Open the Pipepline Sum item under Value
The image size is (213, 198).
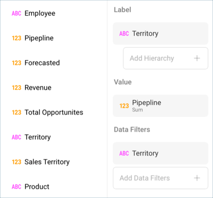coord(160,106)
